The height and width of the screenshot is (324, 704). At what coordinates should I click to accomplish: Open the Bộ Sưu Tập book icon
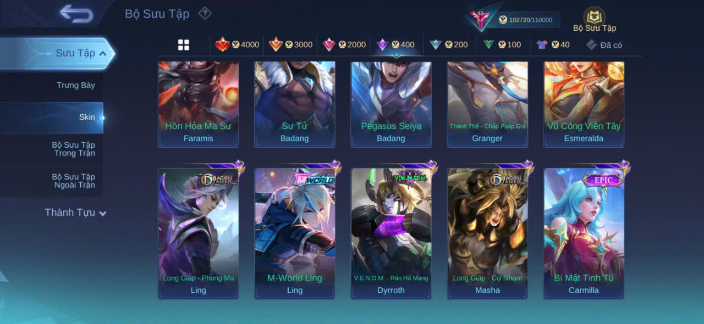(x=595, y=16)
